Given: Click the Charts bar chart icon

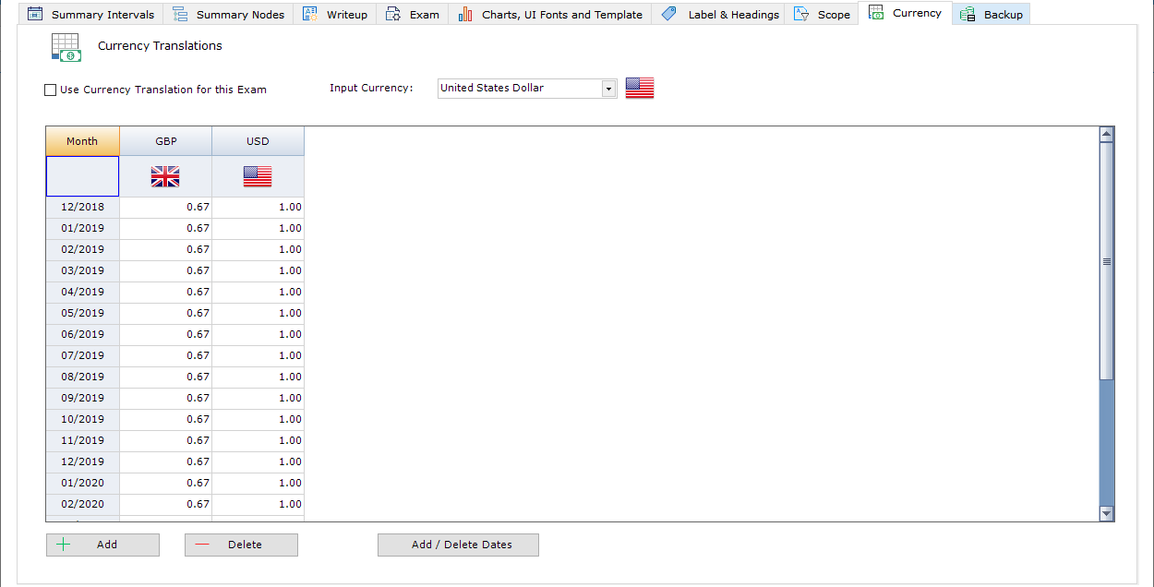Looking at the screenshot, I should coord(465,14).
